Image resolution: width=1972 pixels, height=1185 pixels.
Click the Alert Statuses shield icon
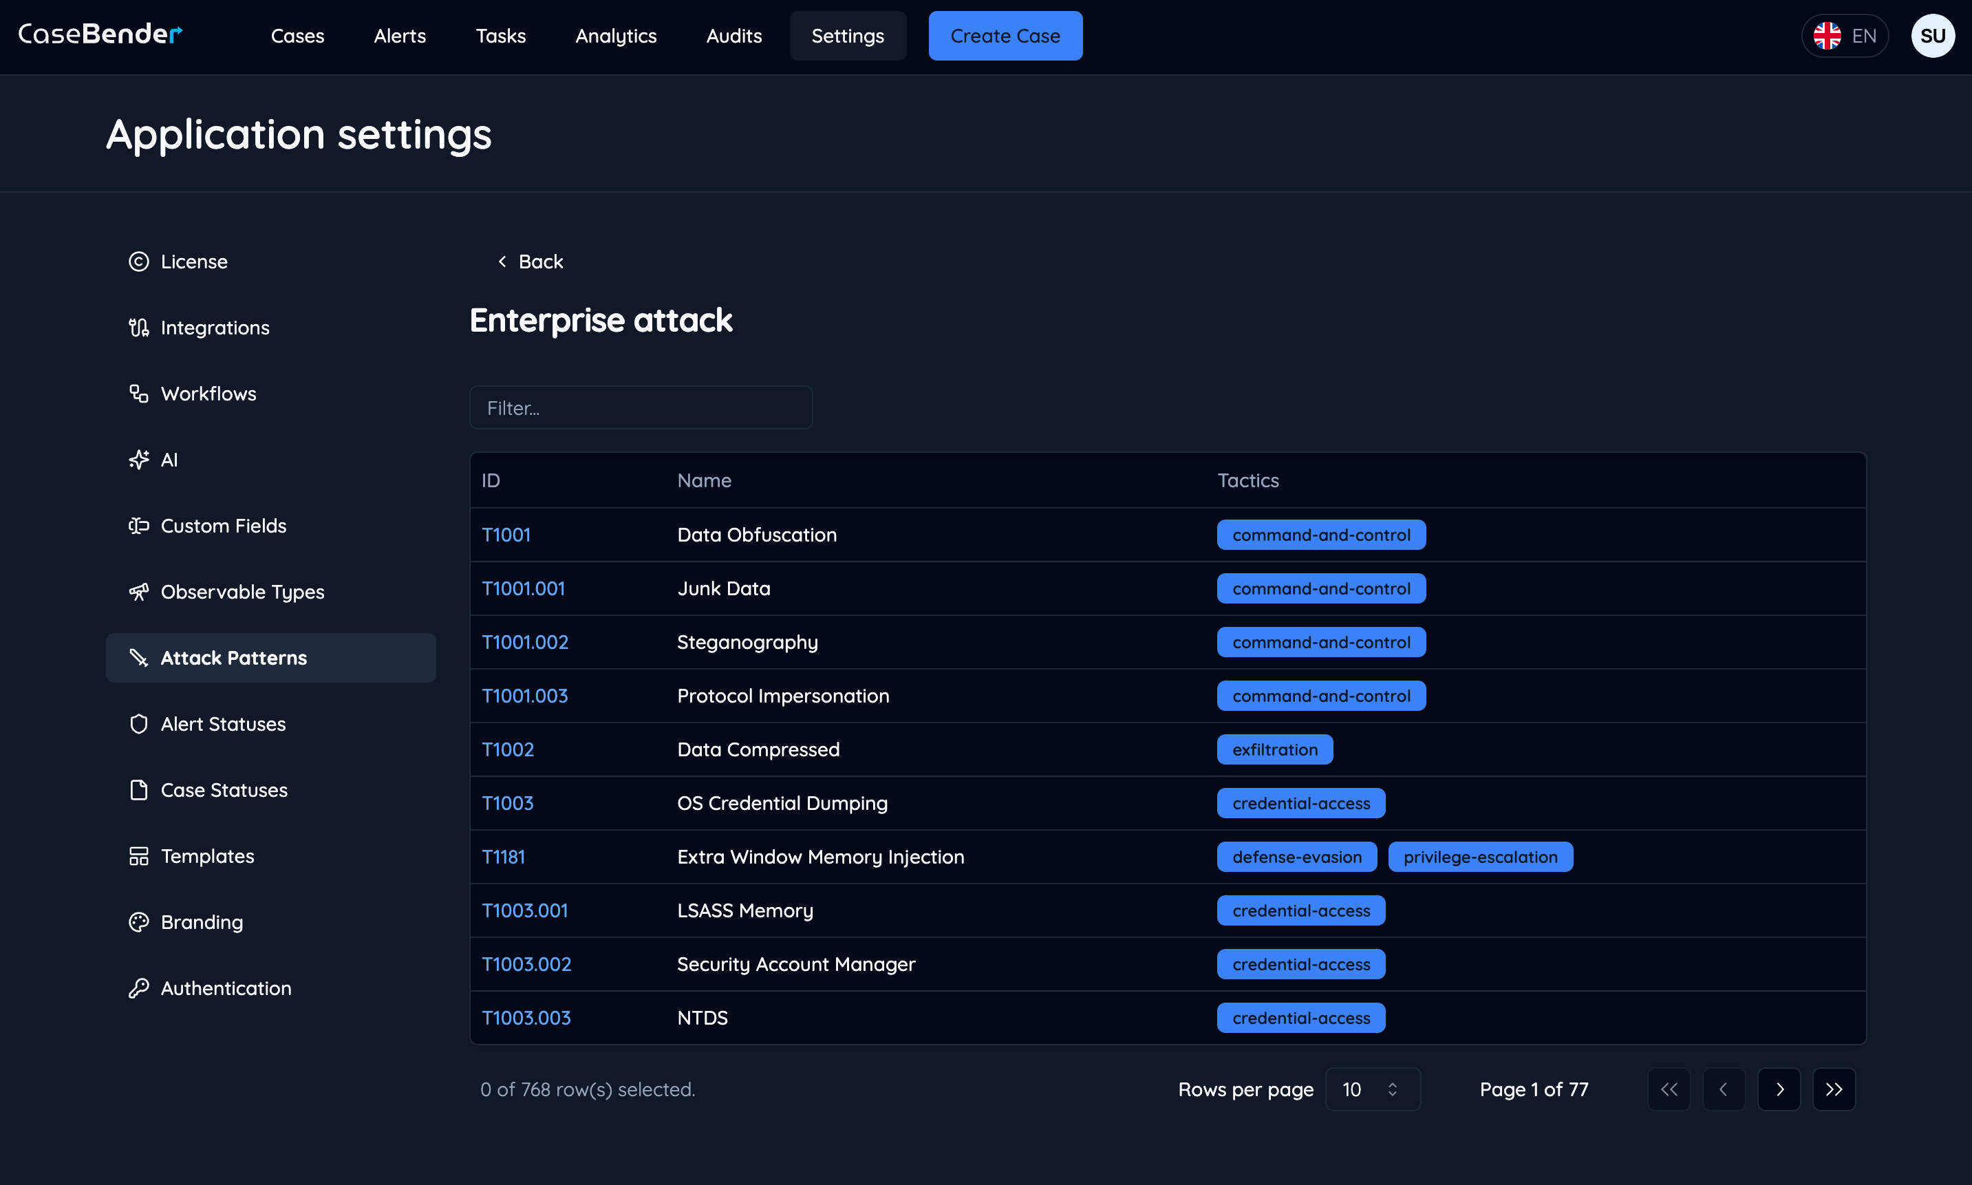[x=139, y=724]
